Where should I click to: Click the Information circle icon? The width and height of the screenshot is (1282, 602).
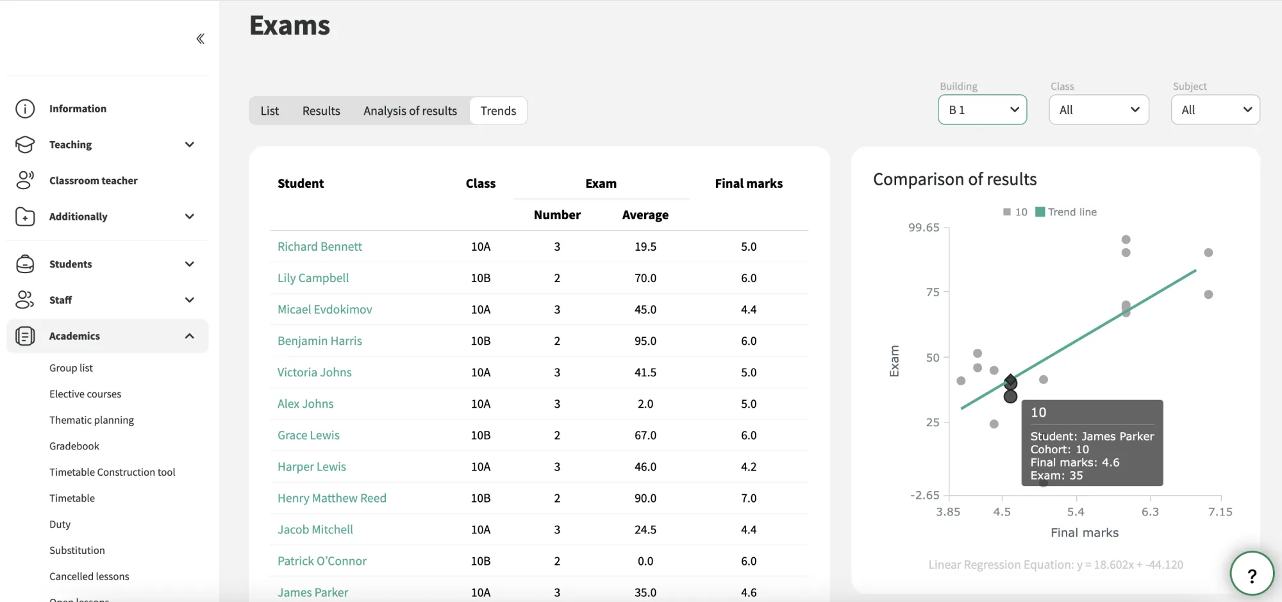(x=25, y=109)
